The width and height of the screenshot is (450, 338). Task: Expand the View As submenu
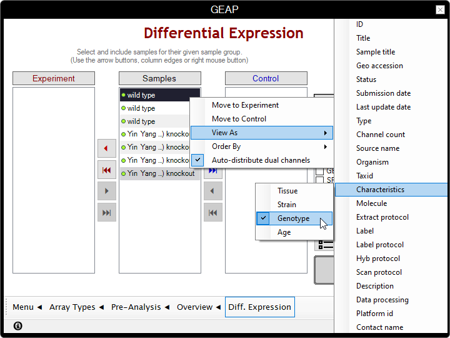tap(261, 133)
